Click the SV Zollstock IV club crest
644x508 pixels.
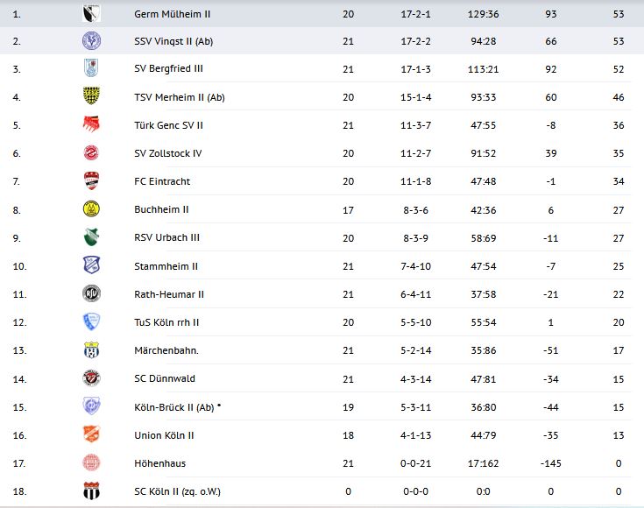coord(92,153)
